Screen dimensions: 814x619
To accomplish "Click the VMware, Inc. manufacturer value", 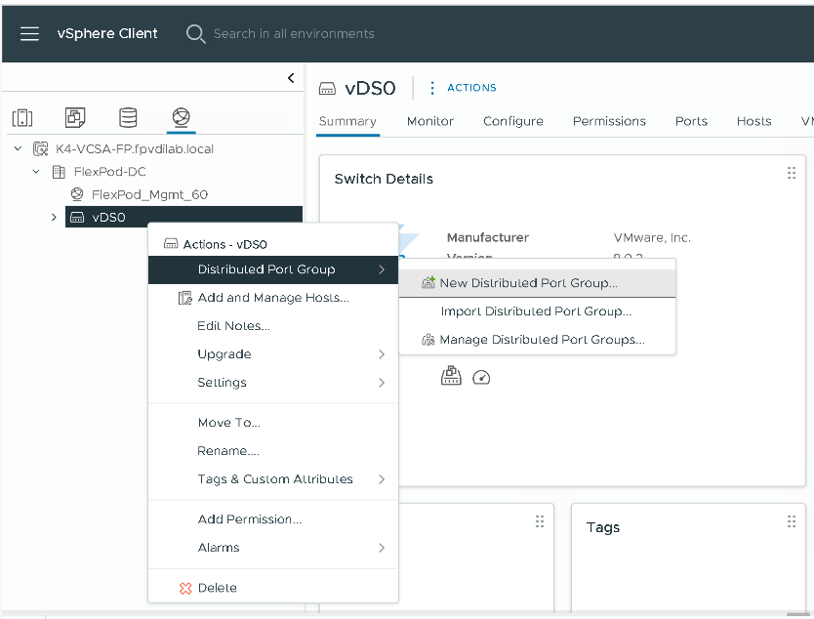I will 652,238.
